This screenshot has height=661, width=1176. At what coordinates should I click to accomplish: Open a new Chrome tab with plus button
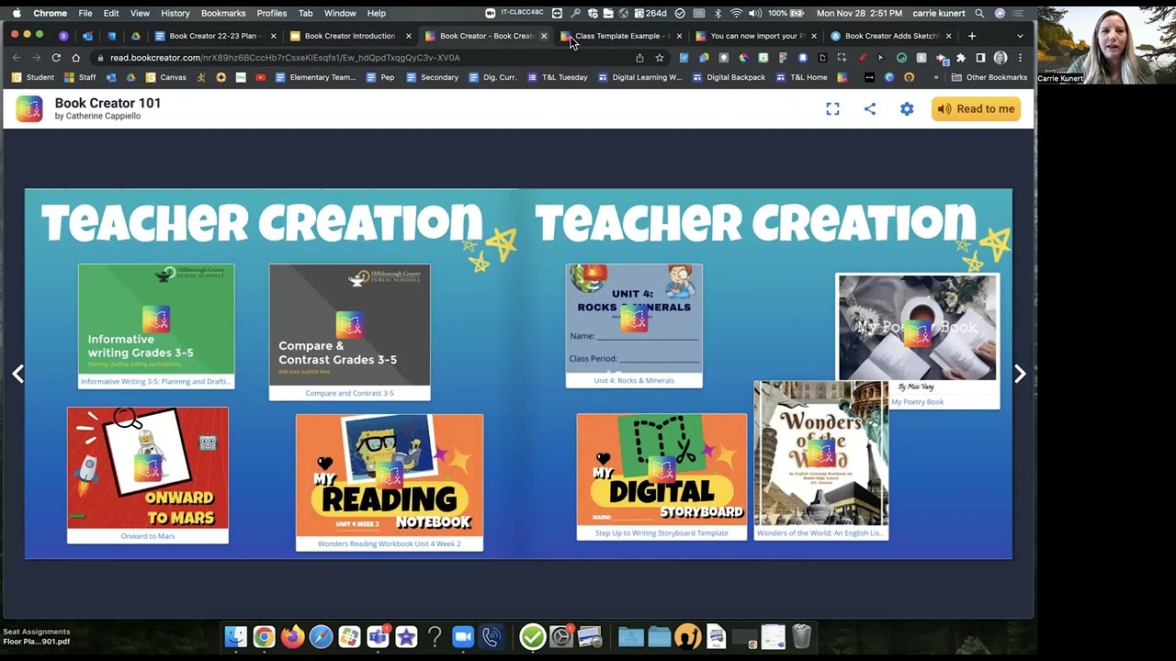click(972, 36)
